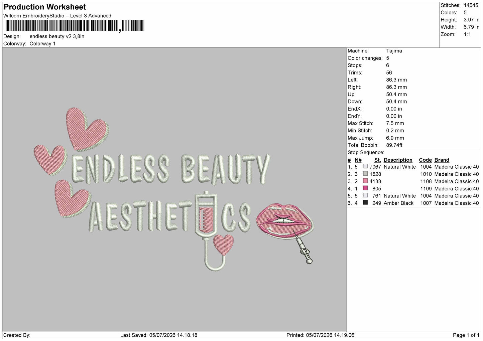483x341 pixels.
Task: Click the Max Stitch value '7.5 mm'
Action: [x=395, y=123]
